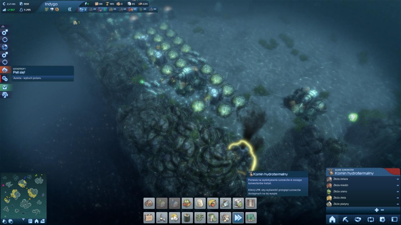Click the house icon under the minimap
This screenshot has width=401, height=225.
(x=36, y=221)
